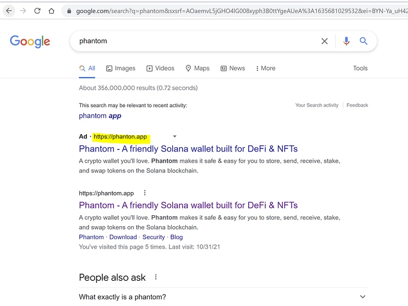The width and height of the screenshot is (408, 306).
Task: Open the browser home page icon
Action: [x=51, y=11]
